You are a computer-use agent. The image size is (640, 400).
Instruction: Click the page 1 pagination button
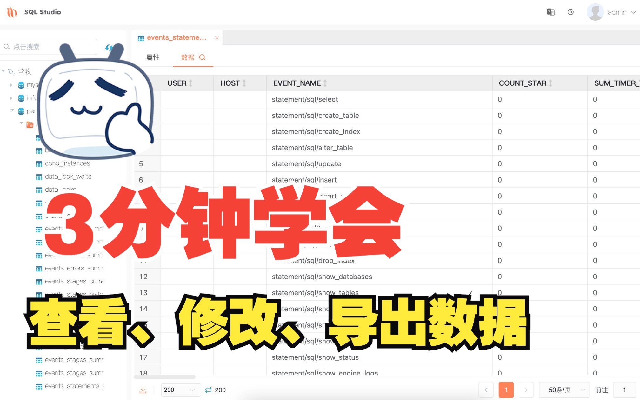(506, 390)
